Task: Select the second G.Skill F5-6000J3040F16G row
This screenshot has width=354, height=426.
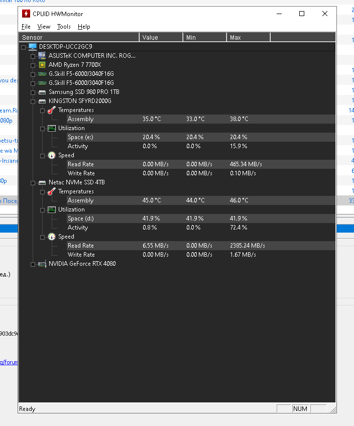Action: [81, 83]
